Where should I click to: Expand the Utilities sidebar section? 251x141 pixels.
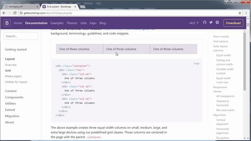[x=11, y=103]
